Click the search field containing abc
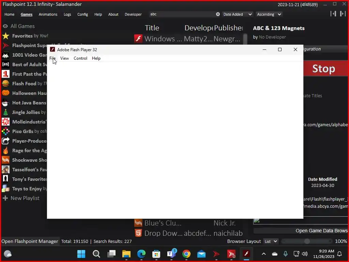The height and width of the screenshot is (262, 349). click(182, 14)
